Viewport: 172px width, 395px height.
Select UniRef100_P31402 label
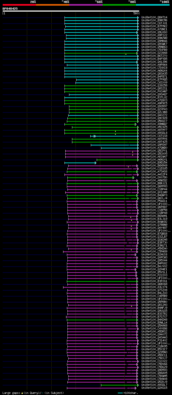pyautogui.click(x=154, y=340)
